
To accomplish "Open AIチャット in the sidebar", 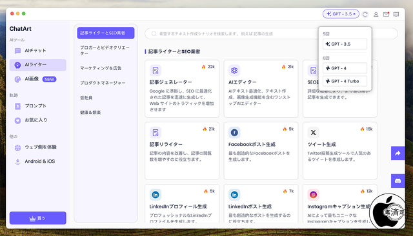I will click(37, 51).
